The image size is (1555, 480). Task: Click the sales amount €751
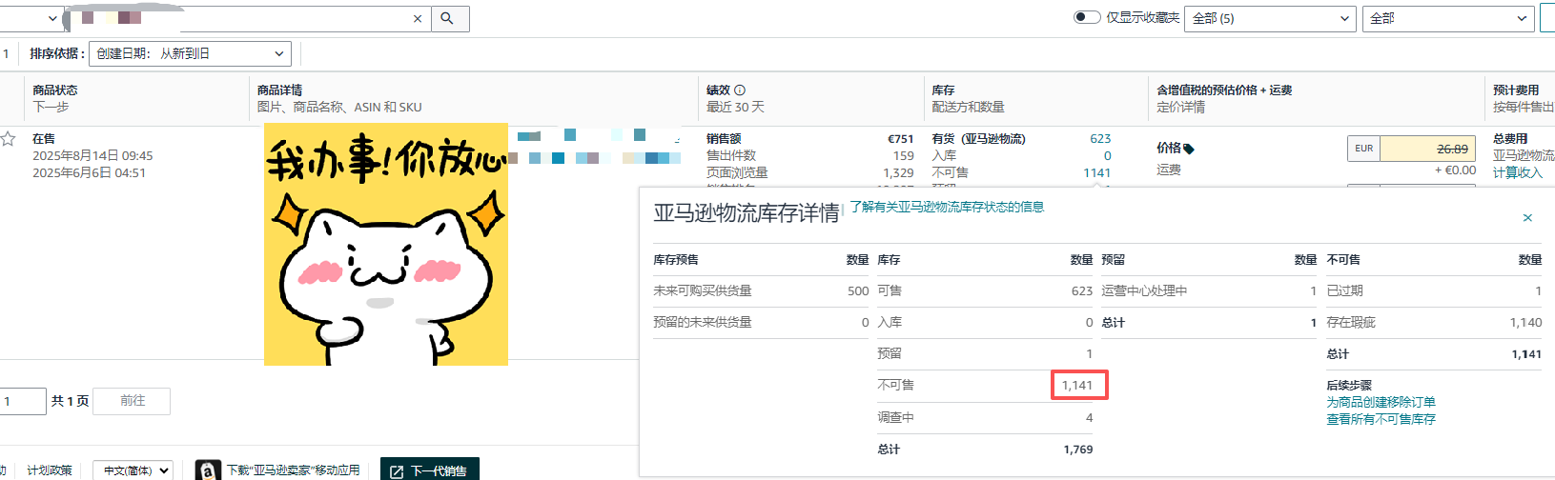[x=900, y=139]
